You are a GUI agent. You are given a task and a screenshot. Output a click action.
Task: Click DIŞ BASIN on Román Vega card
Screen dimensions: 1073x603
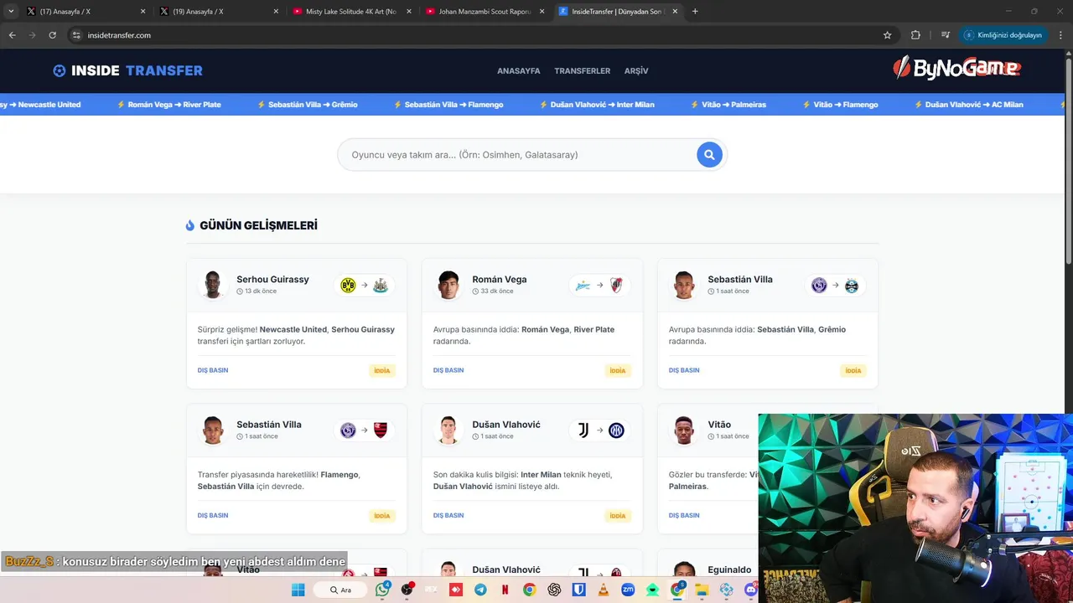pos(448,370)
